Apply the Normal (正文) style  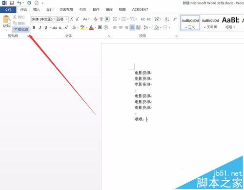[190, 22]
